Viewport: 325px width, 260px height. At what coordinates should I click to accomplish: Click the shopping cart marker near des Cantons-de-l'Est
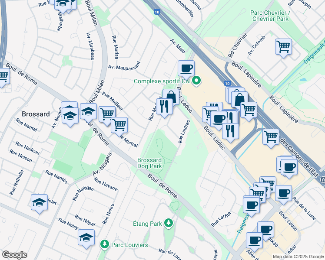pyautogui.click(x=271, y=137)
